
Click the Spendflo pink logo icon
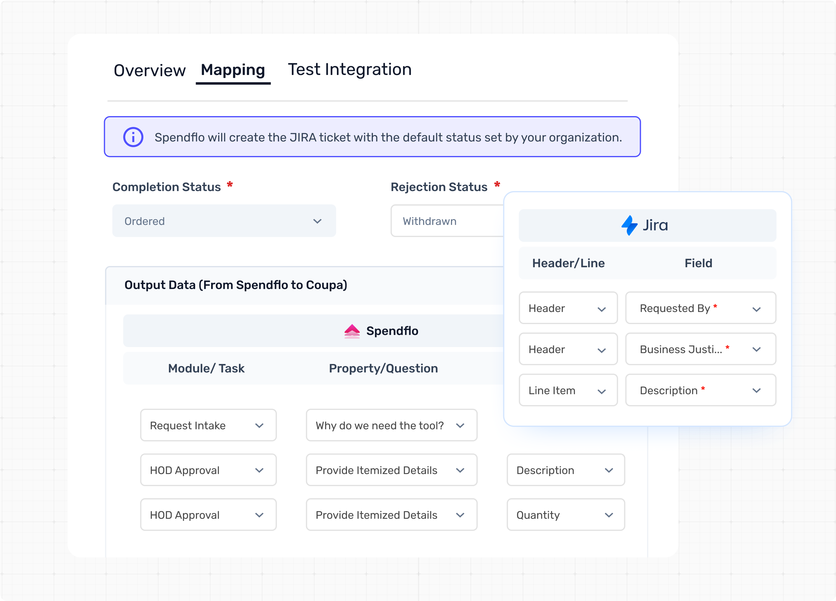[352, 331]
